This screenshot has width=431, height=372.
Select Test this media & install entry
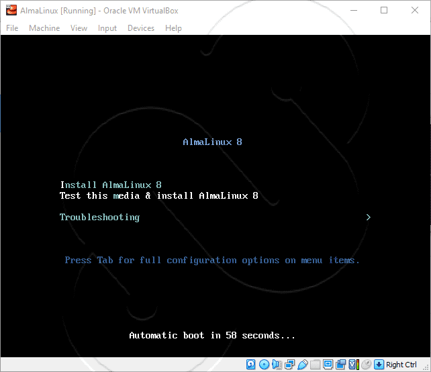(159, 195)
